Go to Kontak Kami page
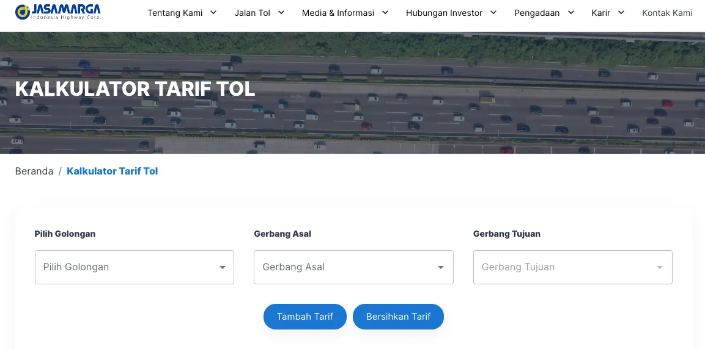 [x=667, y=13]
